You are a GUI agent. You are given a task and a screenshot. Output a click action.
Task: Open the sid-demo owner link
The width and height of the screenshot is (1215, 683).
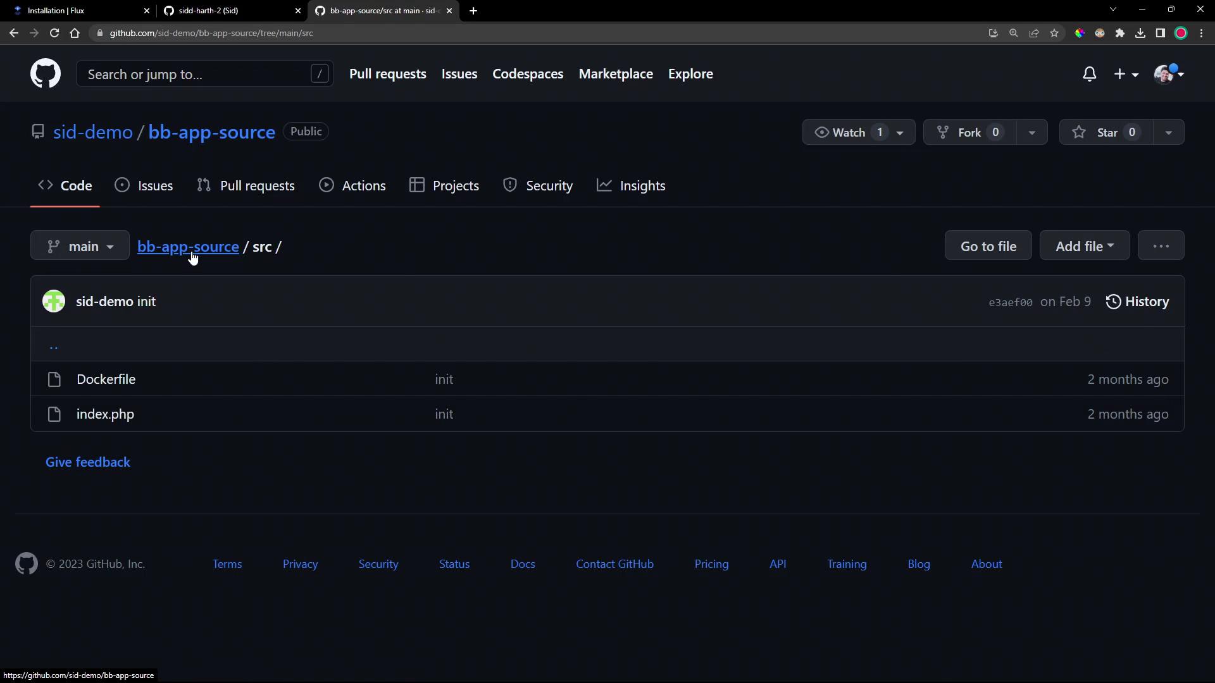[x=93, y=132]
